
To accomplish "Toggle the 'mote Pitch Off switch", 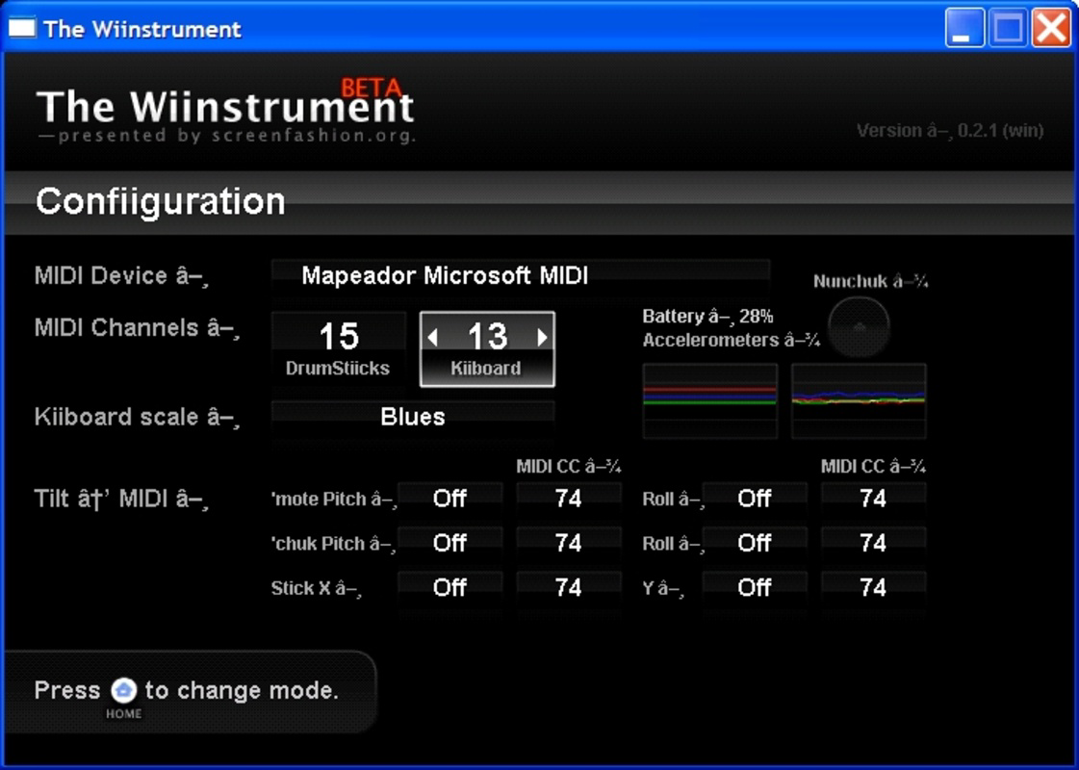I will click(x=450, y=499).
